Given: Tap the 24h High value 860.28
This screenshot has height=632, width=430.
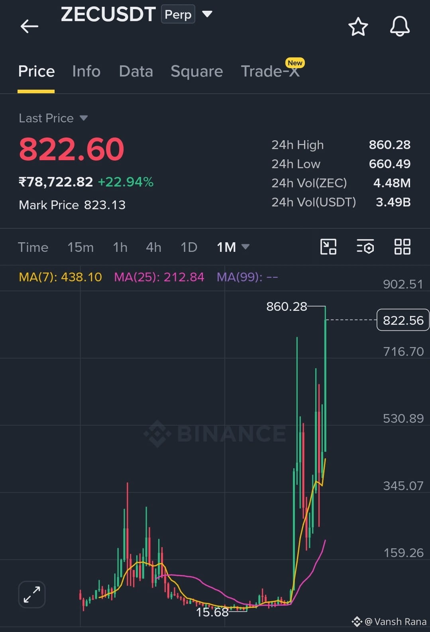Looking at the screenshot, I should 389,145.
